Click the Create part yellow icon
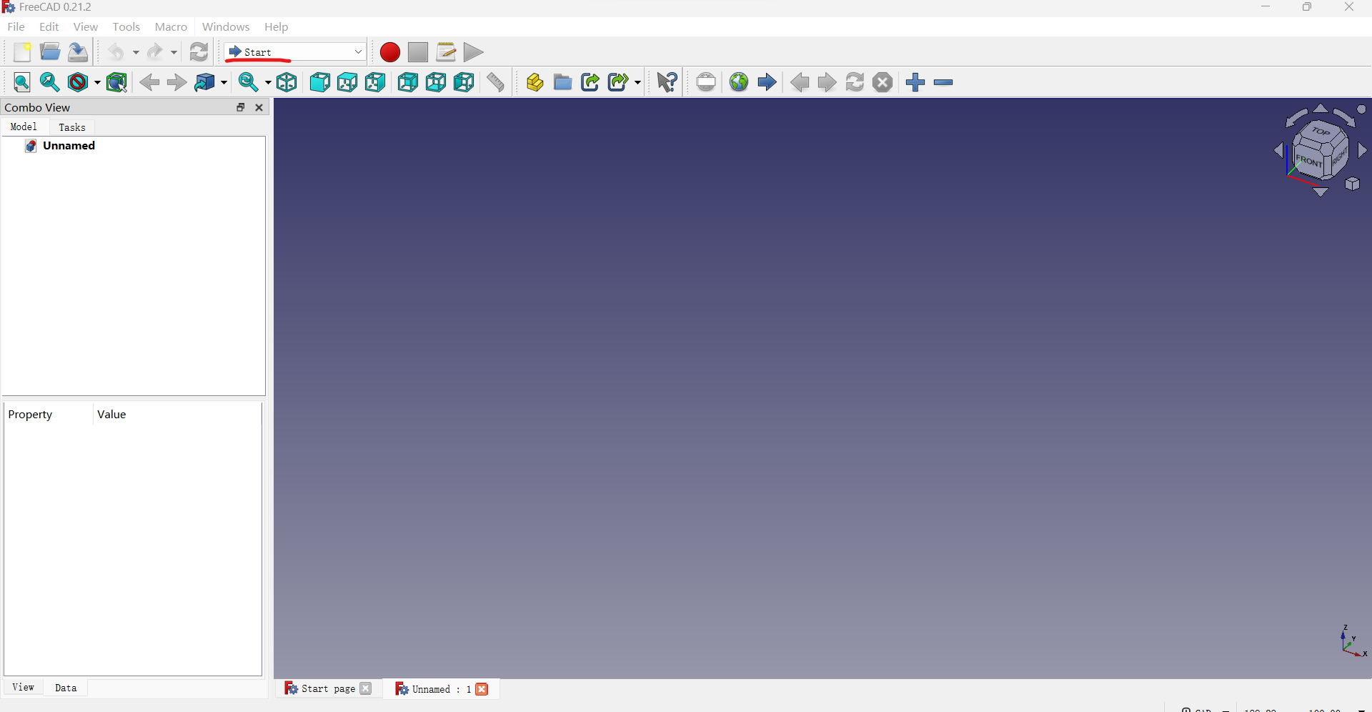Image resolution: width=1372 pixels, height=712 pixels. 535,82
